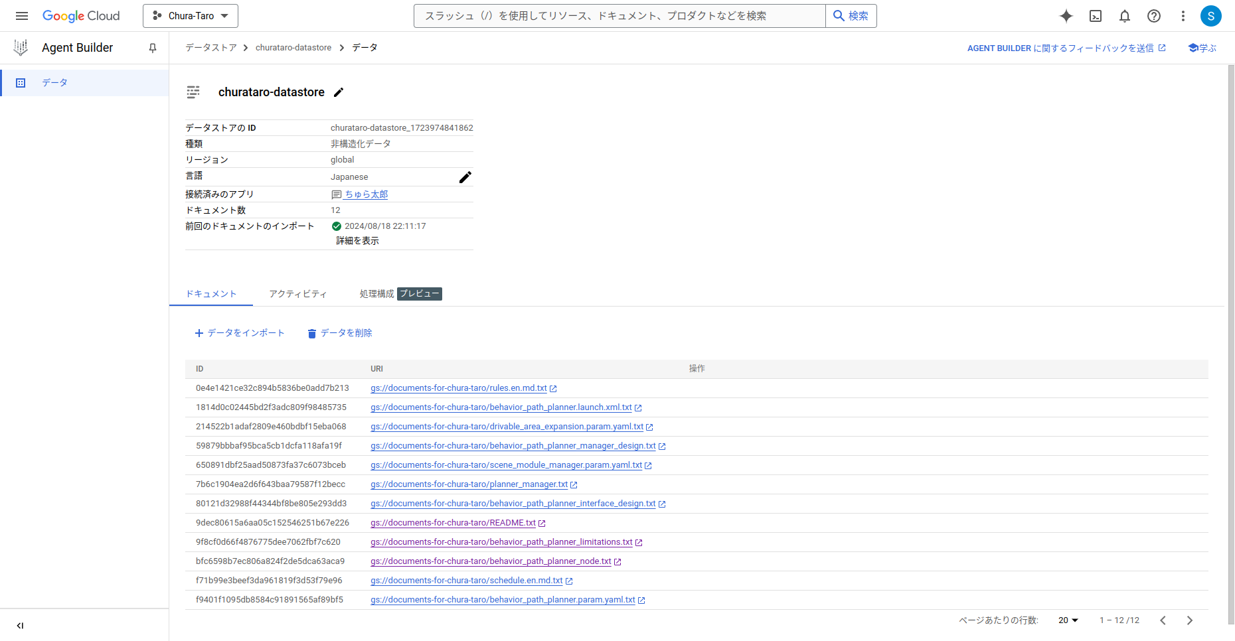The image size is (1235, 641).
Task: Pin the Agent Builder product
Action: tap(153, 48)
